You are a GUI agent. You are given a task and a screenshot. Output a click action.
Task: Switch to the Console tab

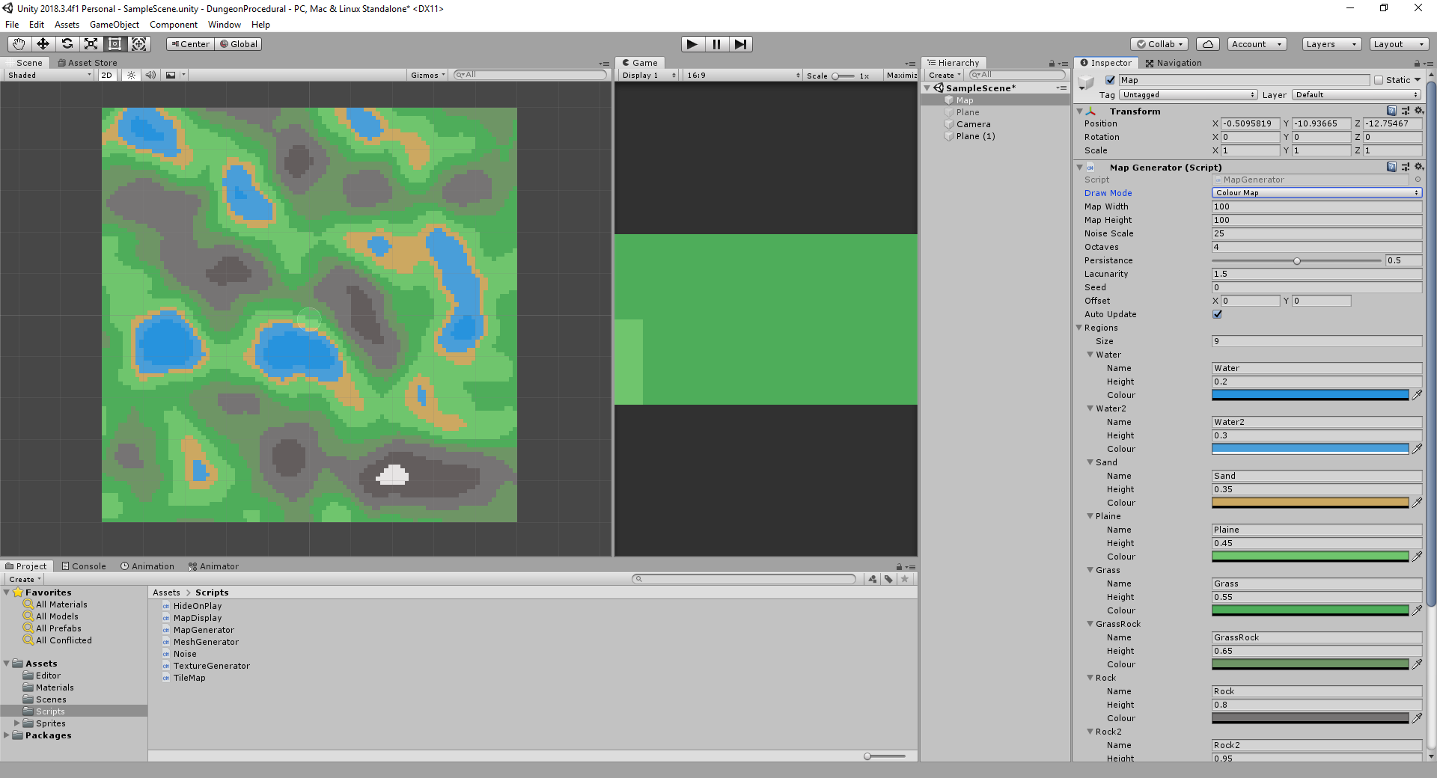click(84, 566)
